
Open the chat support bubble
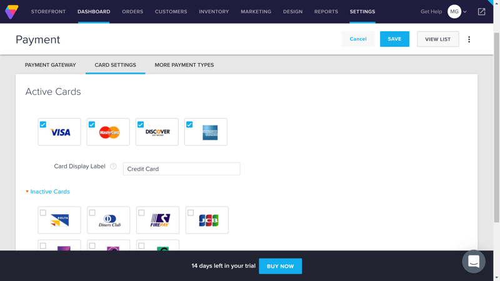coord(474,262)
